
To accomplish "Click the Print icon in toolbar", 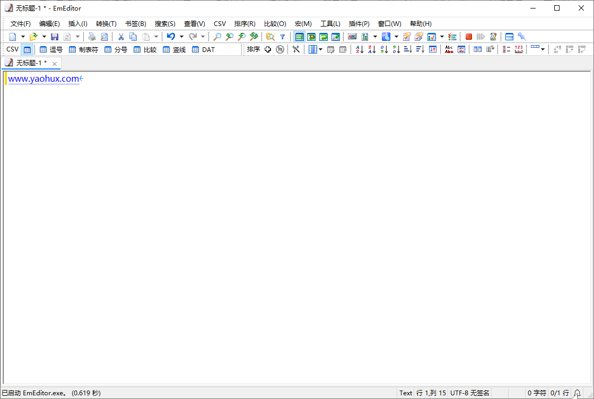I will click(92, 37).
